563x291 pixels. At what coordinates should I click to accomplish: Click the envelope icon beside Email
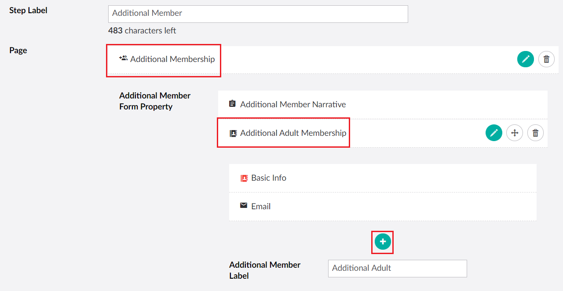(x=244, y=206)
